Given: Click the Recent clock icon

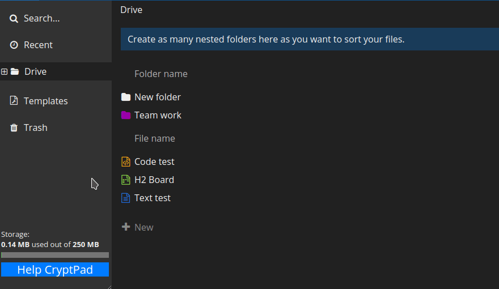Looking at the screenshot, I should click(14, 45).
